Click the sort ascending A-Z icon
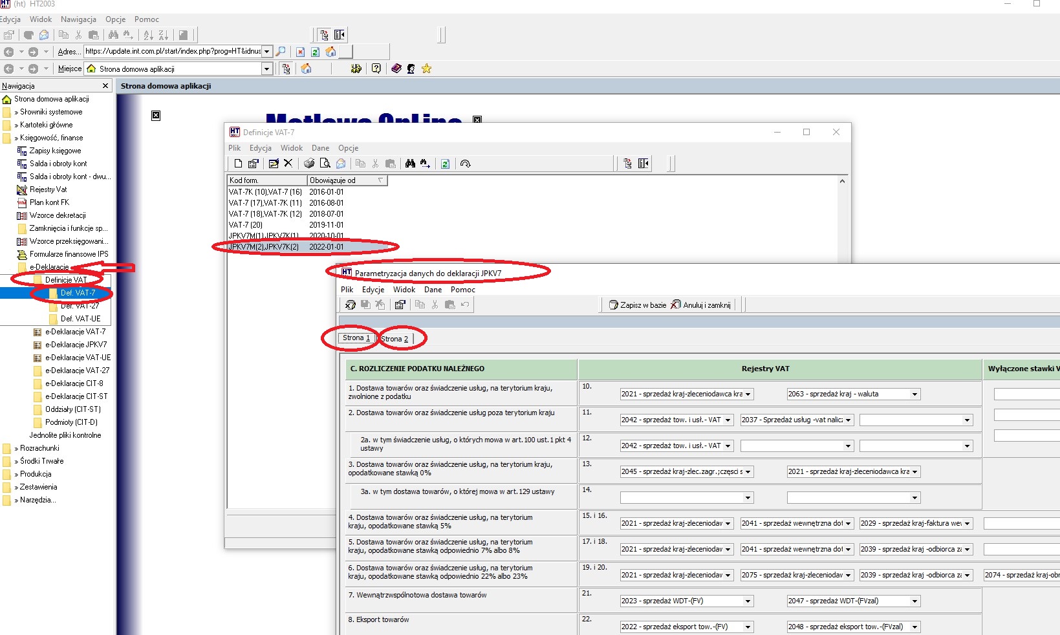Viewport: 1060px width, 635px height. 148,35
